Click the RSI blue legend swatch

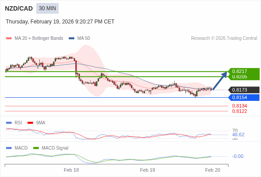click(x=9, y=123)
